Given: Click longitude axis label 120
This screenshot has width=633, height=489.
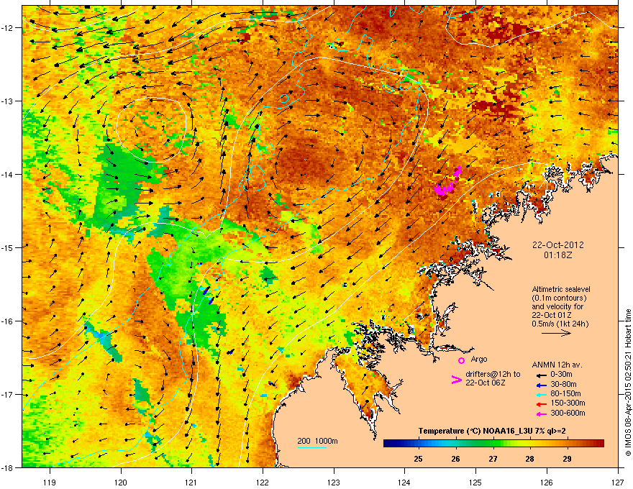Looking at the screenshot, I should point(121,482).
